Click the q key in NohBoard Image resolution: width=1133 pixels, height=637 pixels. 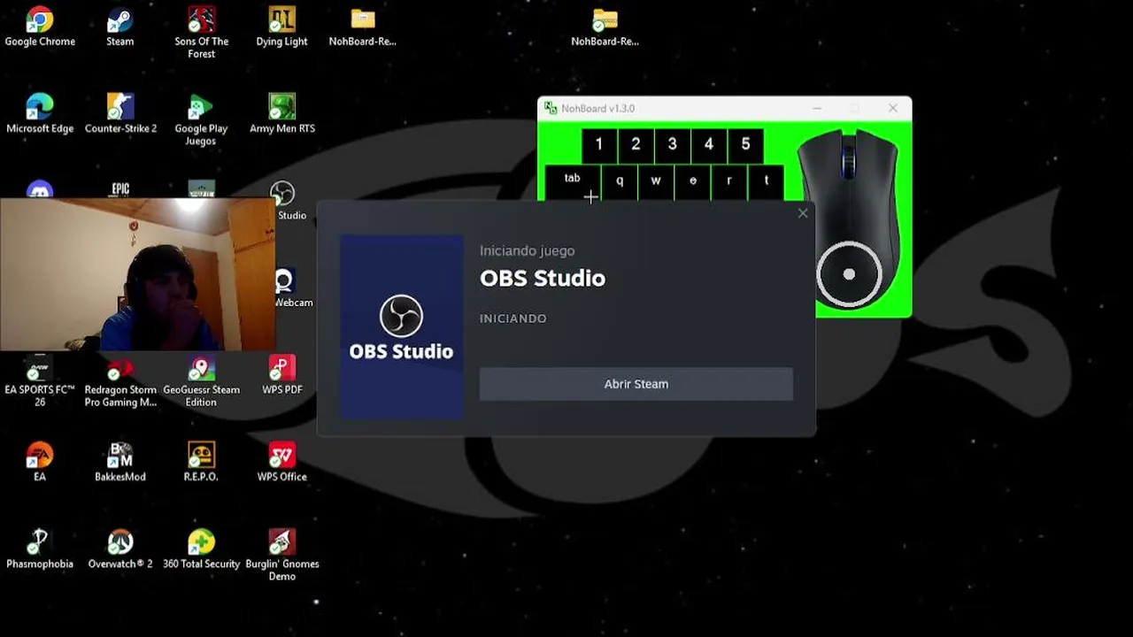[x=620, y=182]
